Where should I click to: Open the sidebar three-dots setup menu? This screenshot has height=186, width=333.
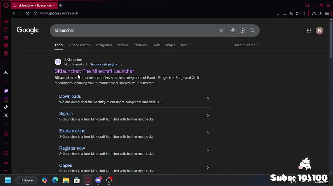6,171
